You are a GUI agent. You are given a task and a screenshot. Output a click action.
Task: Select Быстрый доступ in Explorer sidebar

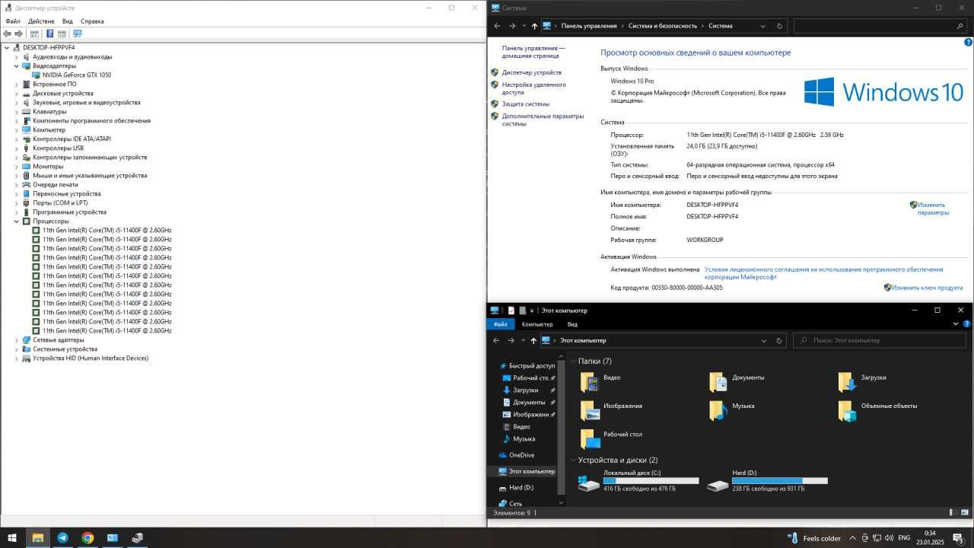tap(527, 365)
